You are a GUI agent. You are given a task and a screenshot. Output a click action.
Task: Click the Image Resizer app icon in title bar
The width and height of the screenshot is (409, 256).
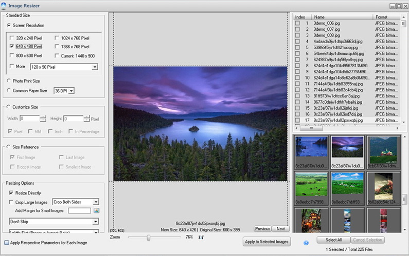click(x=5, y=6)
